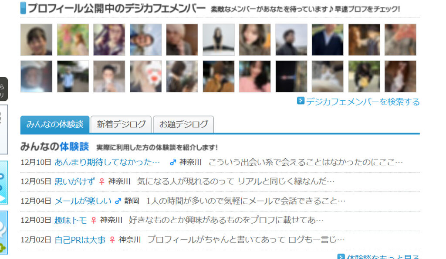Open the デジカフェメンバーを検索する link
The height and width of the screenshot is (259, 446).
tap(363, 102)
